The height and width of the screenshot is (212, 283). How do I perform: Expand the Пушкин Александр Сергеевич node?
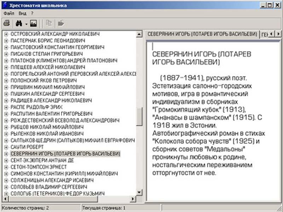[x=6, y=94]
